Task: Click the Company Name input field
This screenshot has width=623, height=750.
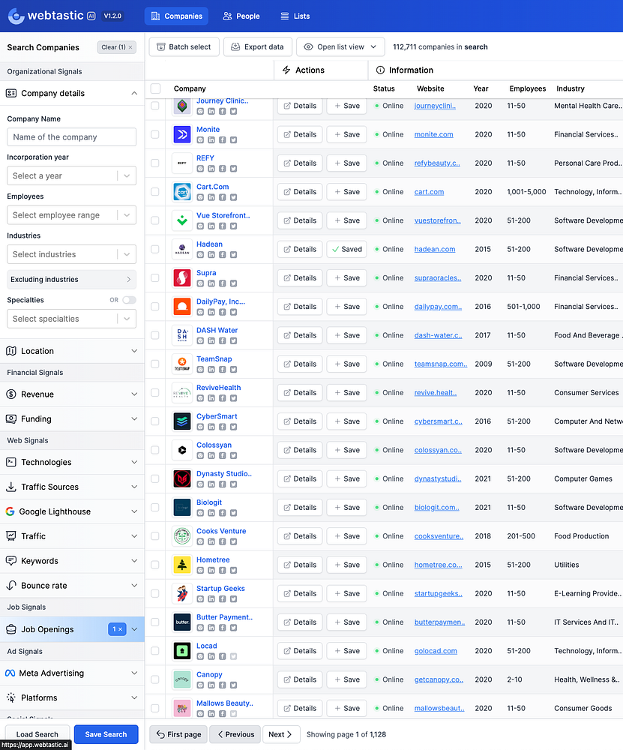Action: [72, 136]
